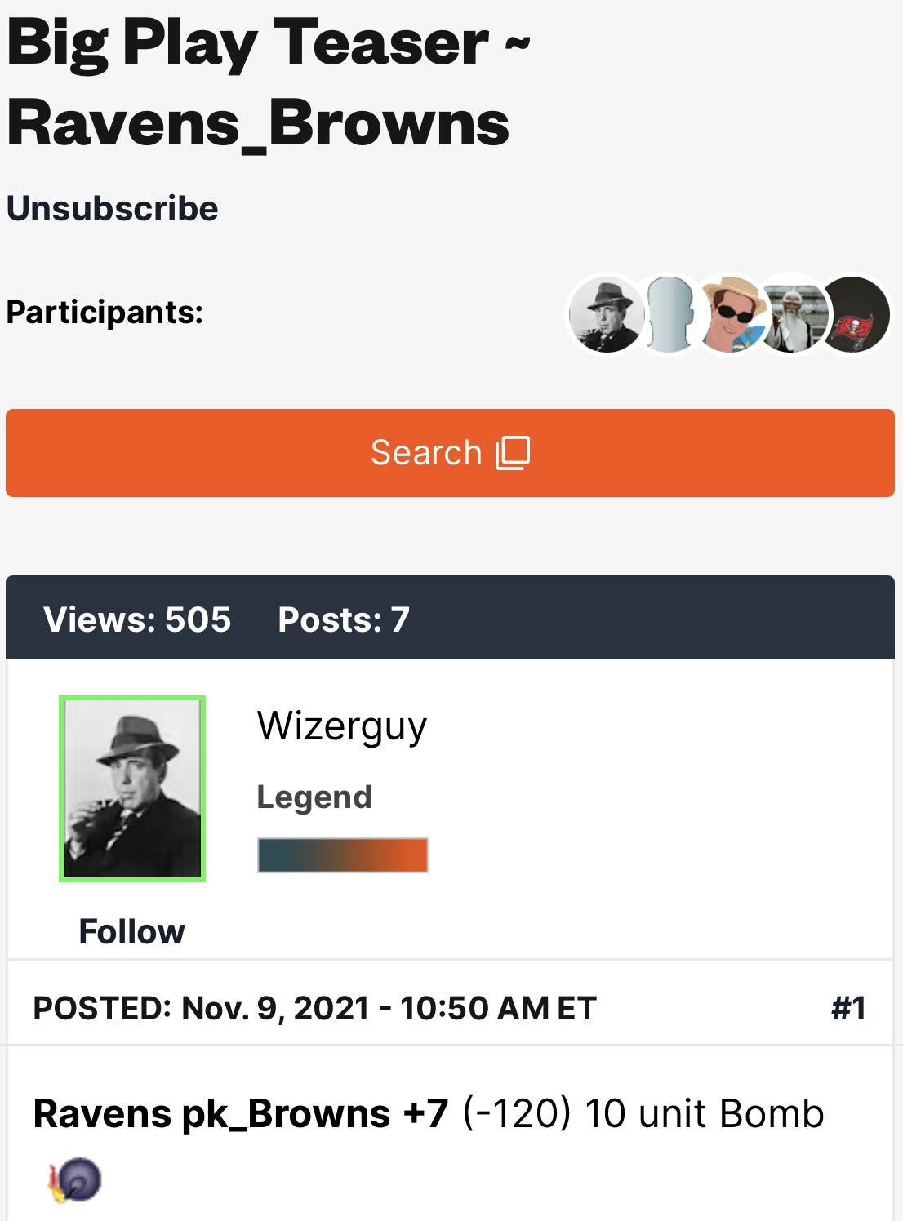Click the blue-orange reputation gradient bar

click(x=343, y=855)
